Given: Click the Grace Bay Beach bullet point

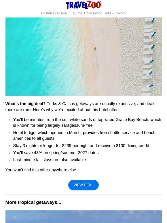Looking at the screenshot, I should (87, 122).
